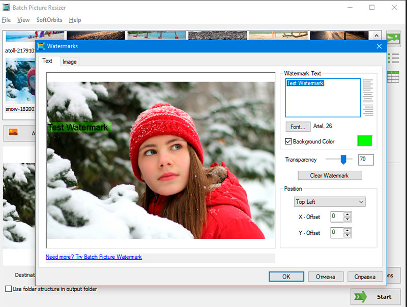
Task: Decrease the Y-Offset value with down arrow
Action: point(347,235)
